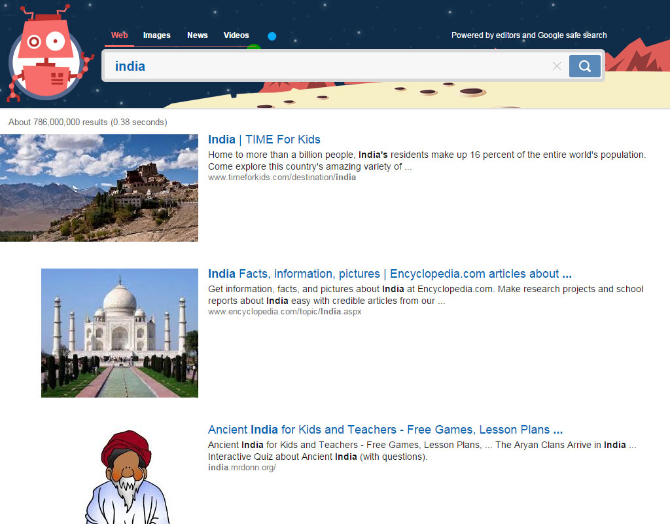Click the india.mrdonn.org URL text
The image size is (670, 524).
[242, 468]
